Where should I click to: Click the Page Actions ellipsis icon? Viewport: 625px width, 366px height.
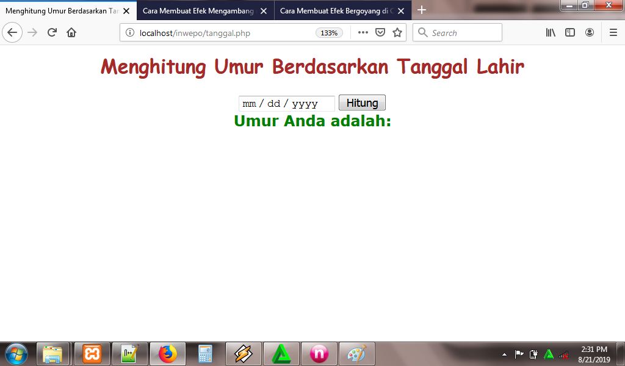pos(363,32)
